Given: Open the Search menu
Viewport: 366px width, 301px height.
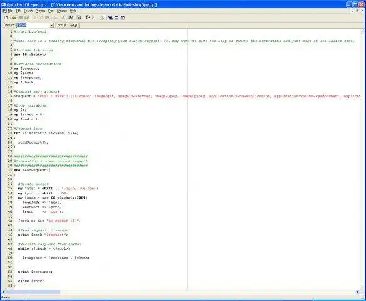Looking at the screenshot, I should click(x=28, y=11).
